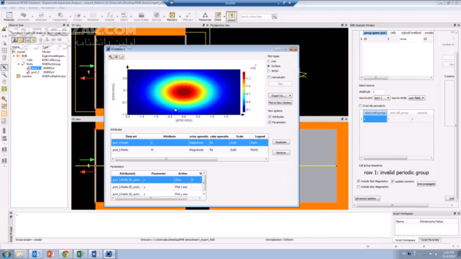Open PowerPoint from the taskbar
The height and width of the screenshot is (259, 461).
pyautogui.click(x=51, y=254)
